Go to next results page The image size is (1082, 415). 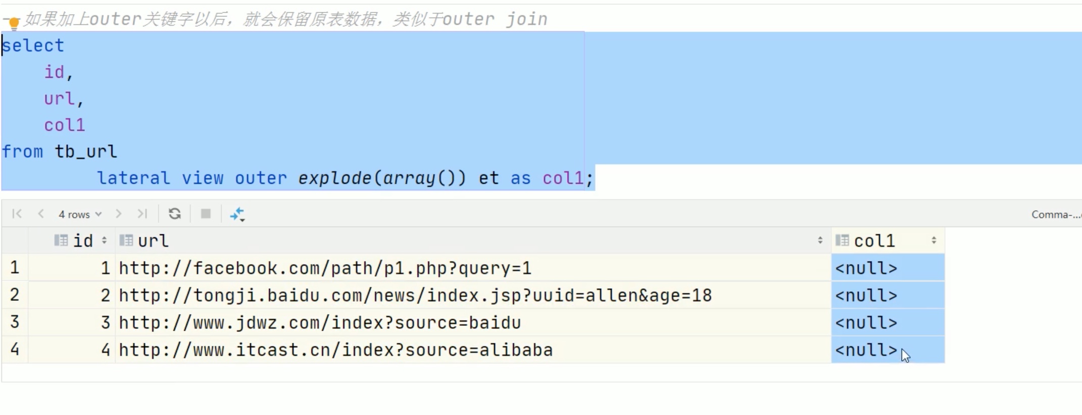(119, 214)
